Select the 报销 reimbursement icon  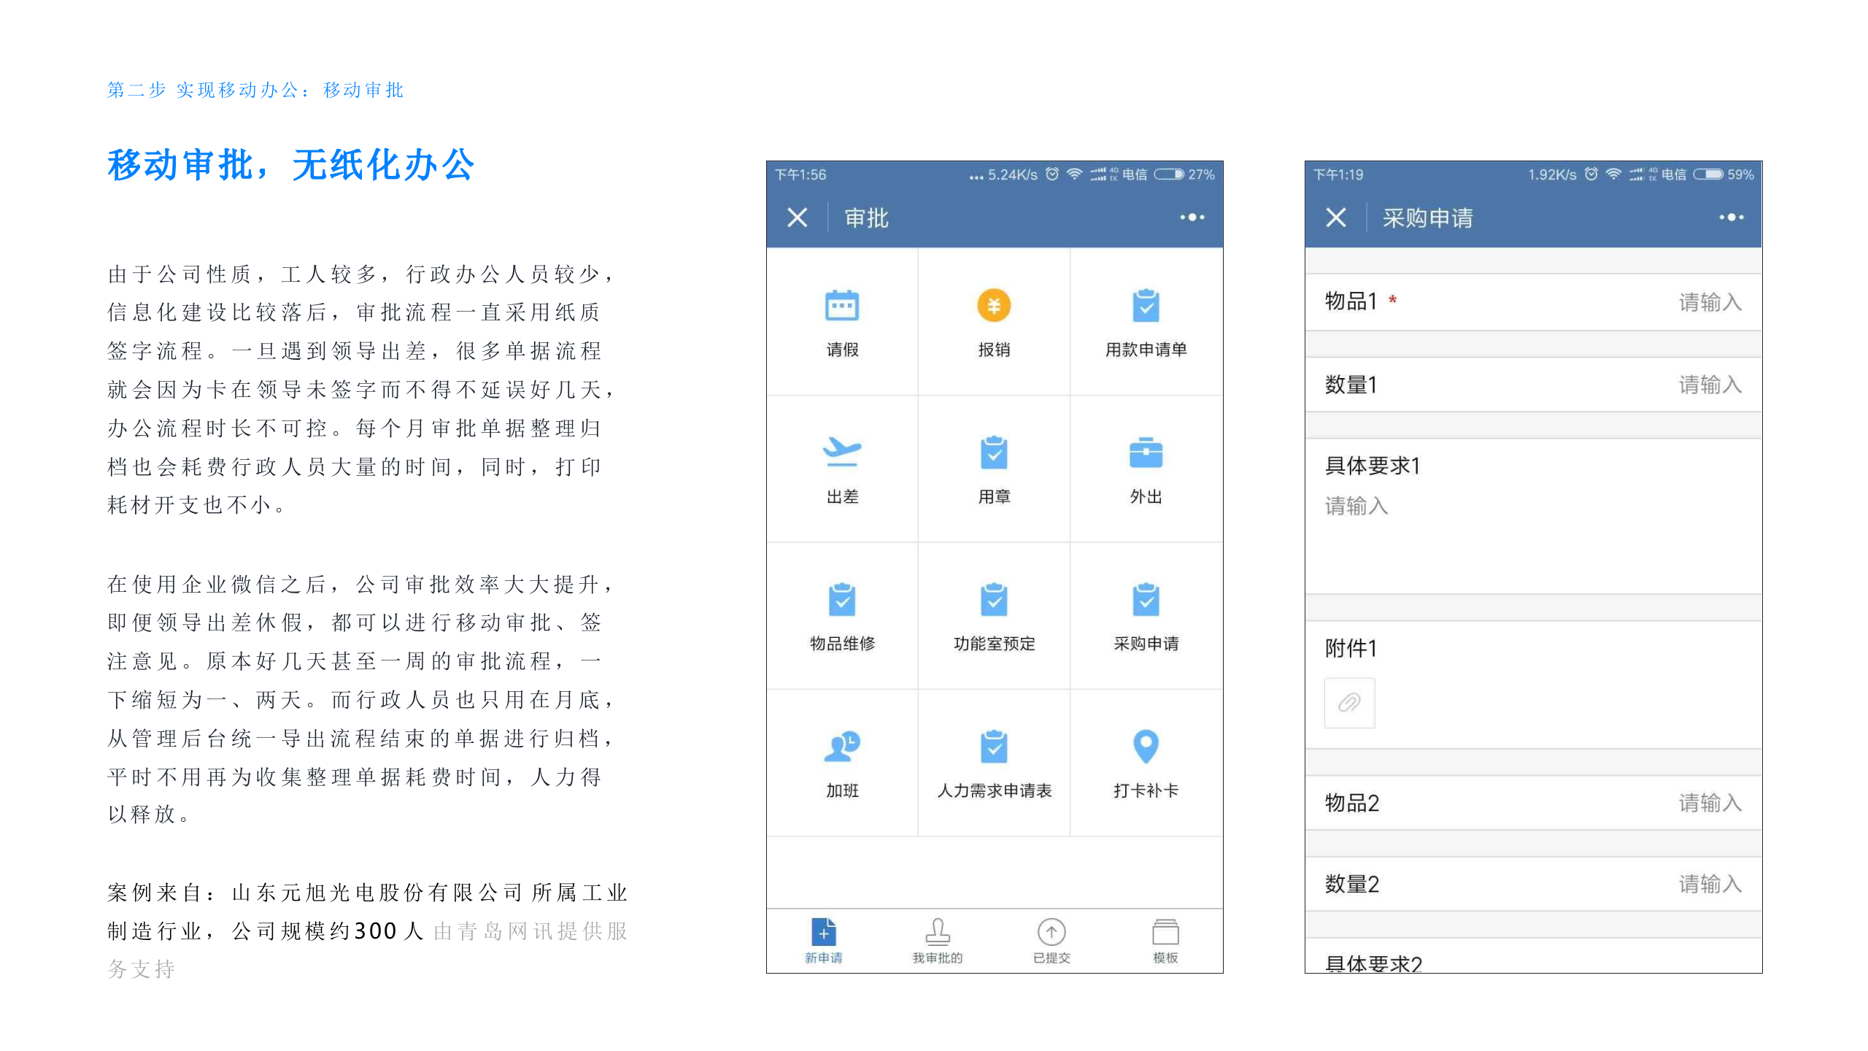993,321
